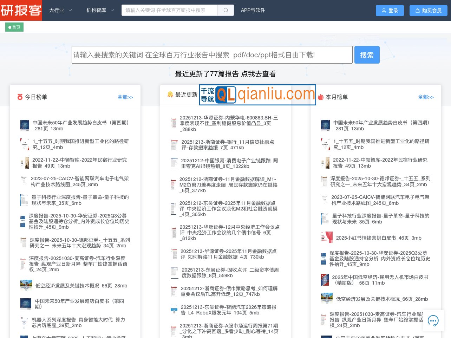Image resolution: width=451 pixels, height=338 pixels.
Task: Open the APP与软件 menu item
Action: [253, 10]
